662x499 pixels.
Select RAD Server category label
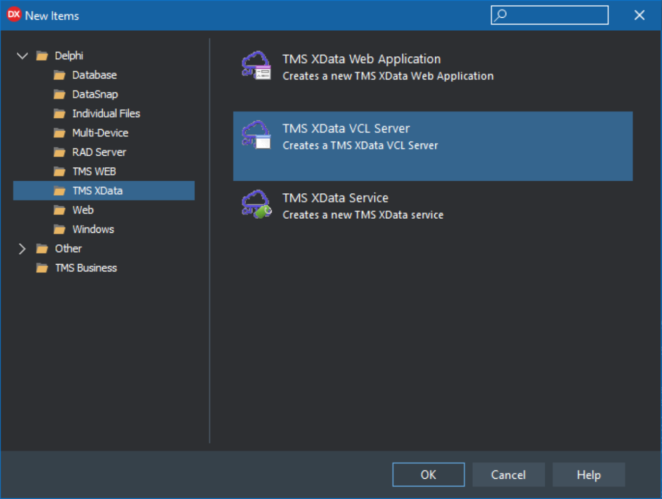[99, 152]
